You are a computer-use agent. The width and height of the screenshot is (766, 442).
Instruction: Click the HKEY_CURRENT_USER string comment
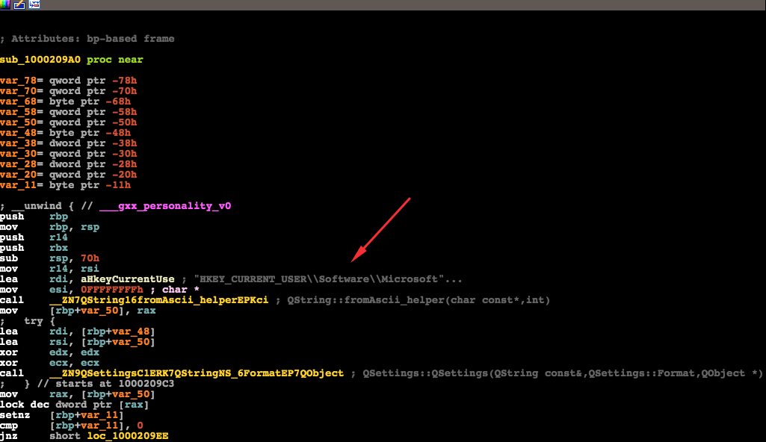coord(328,279)
